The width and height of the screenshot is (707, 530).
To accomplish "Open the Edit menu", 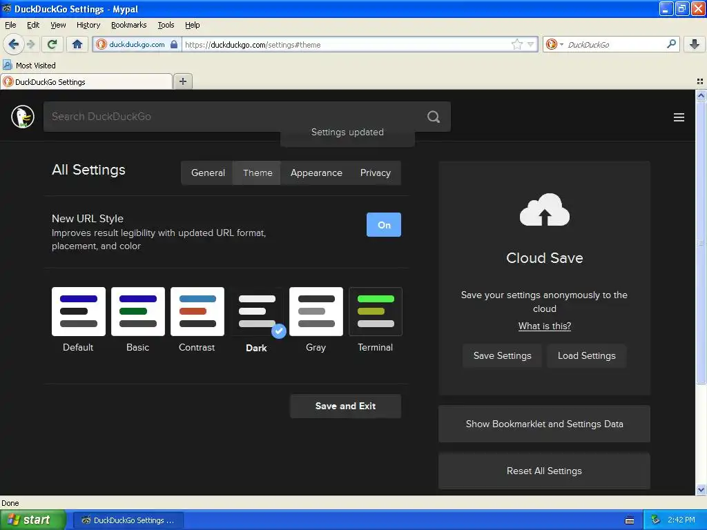I will click(33, 25).
